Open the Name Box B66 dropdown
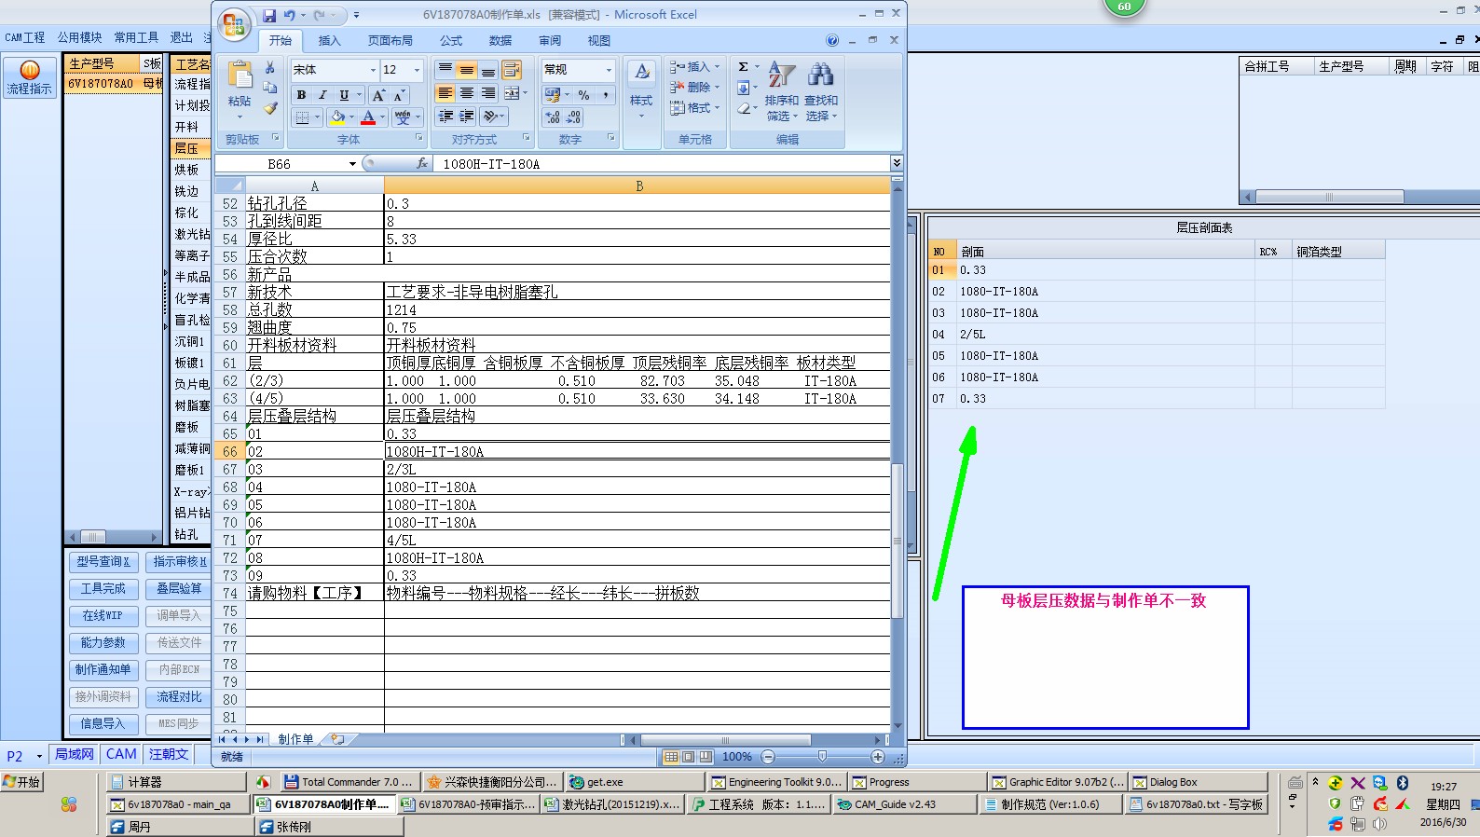Viewport: 1480px width, 837px height. [352, 164]
